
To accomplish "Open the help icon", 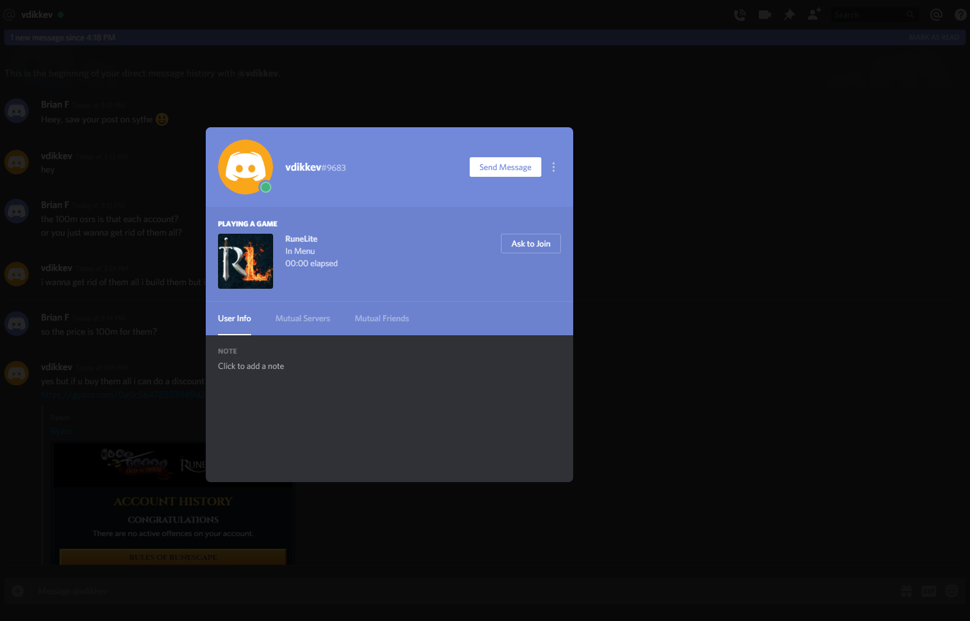I will pyautogui.click(x=961, y=15).
